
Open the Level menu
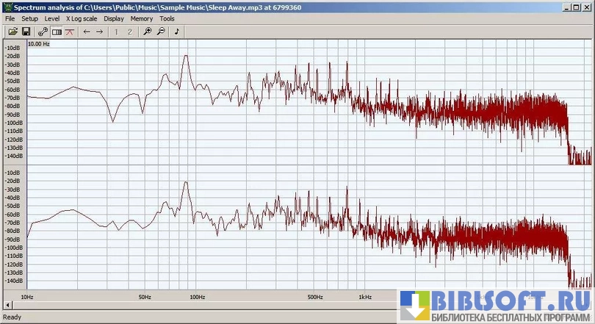click(52, 18)
